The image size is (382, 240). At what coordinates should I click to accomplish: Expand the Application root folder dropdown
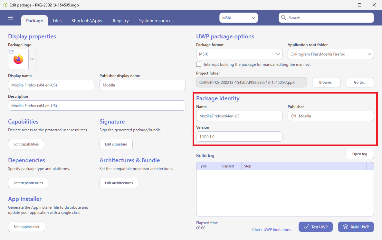tap(330, 54)
